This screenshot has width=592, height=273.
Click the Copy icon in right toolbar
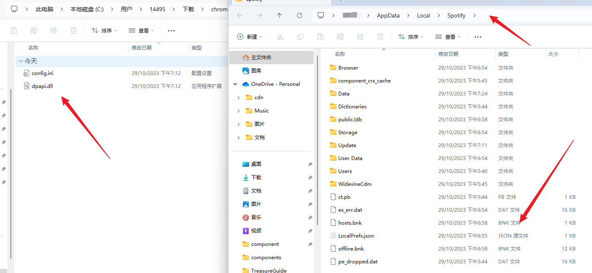coord(300,37)
